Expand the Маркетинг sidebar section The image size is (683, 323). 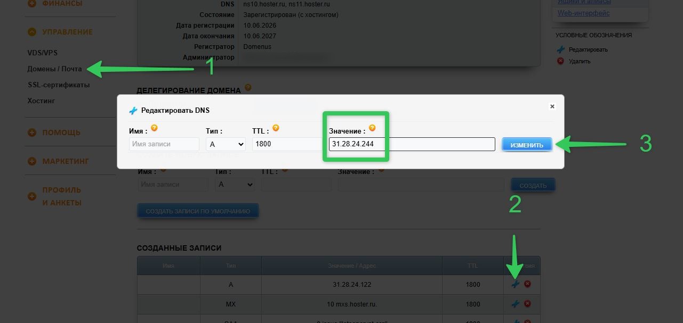pyautogui.click(x=32, y=161)
